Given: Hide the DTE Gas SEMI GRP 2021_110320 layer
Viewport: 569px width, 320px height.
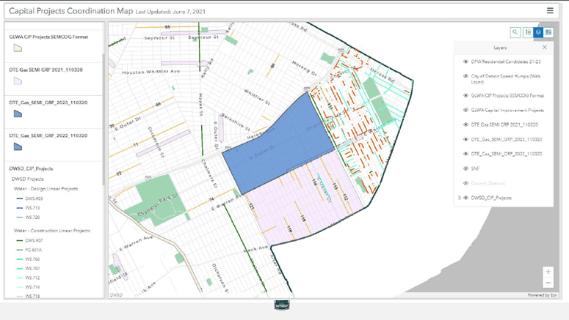Looking at the screenshot, I should (x=465, y=124).
